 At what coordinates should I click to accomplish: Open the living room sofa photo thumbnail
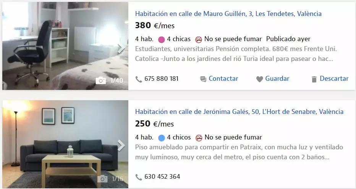[65, 144]
